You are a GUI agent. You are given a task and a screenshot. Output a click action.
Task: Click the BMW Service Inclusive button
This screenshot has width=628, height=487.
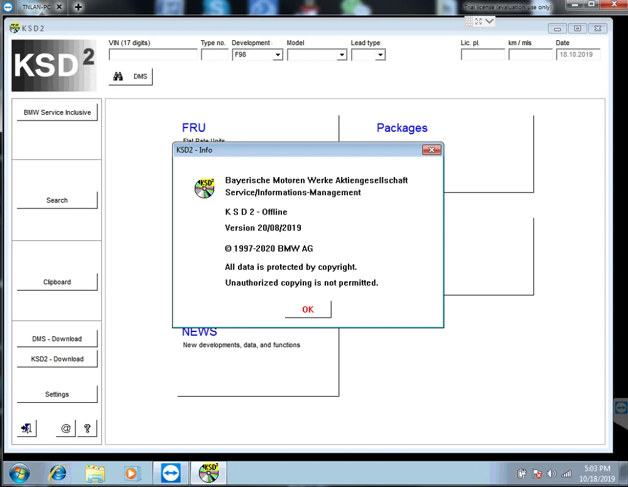click(x=57, y=112)
